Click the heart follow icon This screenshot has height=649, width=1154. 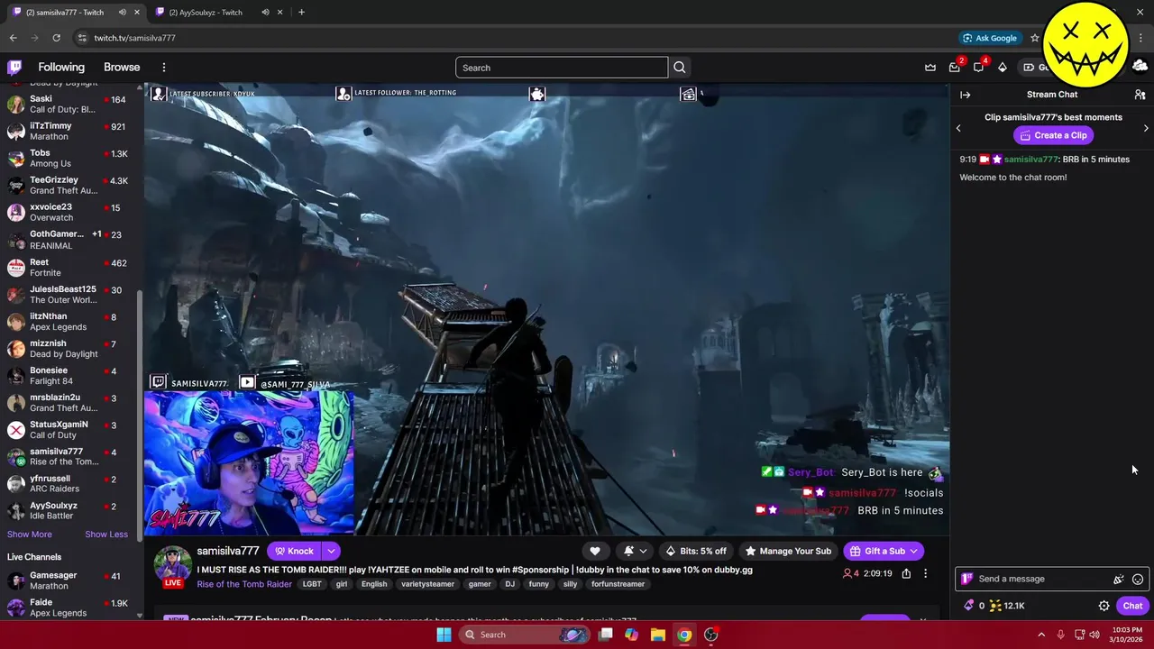pos(595,551)
